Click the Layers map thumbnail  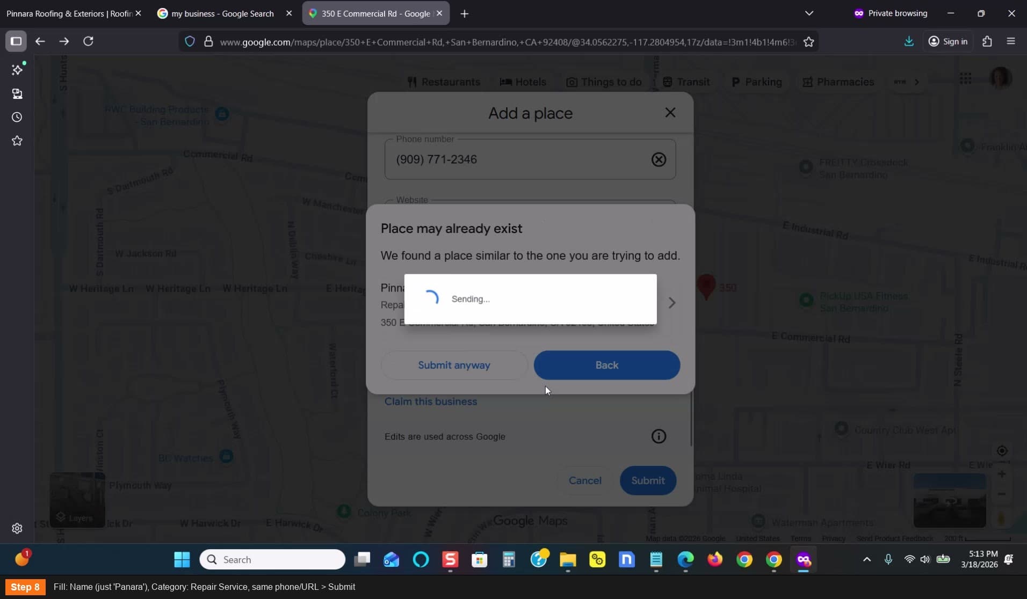(x=77, y=500)
